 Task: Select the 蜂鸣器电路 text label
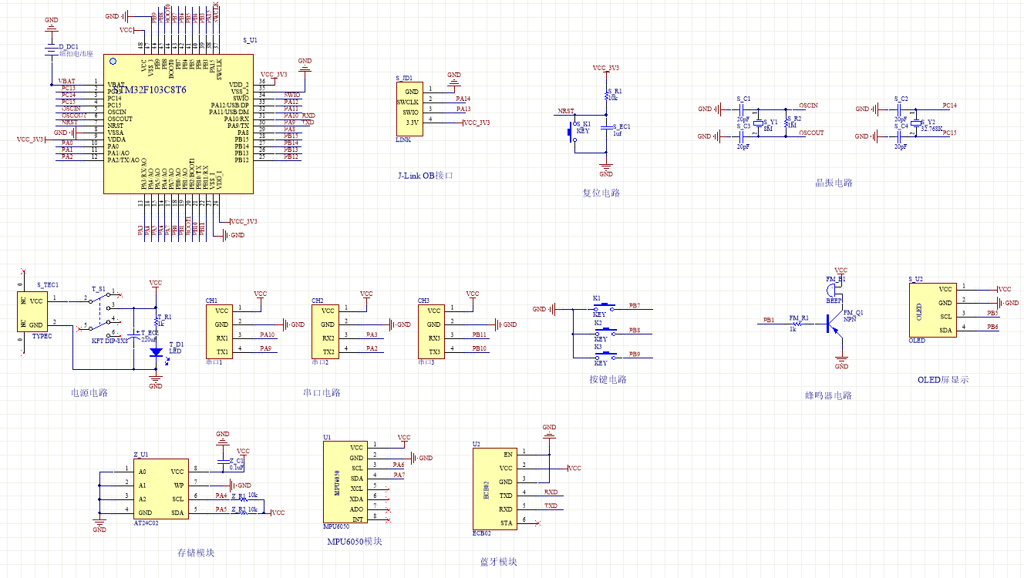click(x=828, y=395)
